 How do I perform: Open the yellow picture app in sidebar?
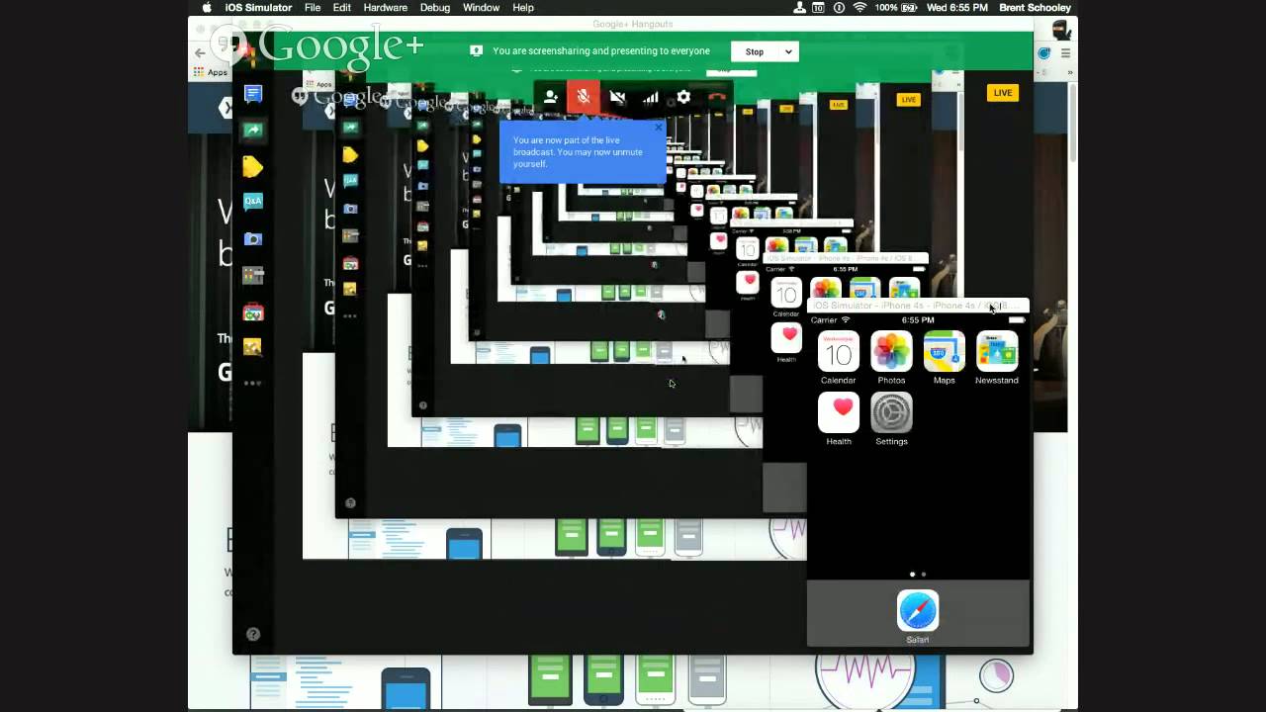point(253,347)
